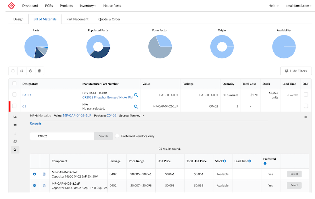This screenshot has height=199, width=315.
Task: Click the Stock info icon
Action: 224,161
